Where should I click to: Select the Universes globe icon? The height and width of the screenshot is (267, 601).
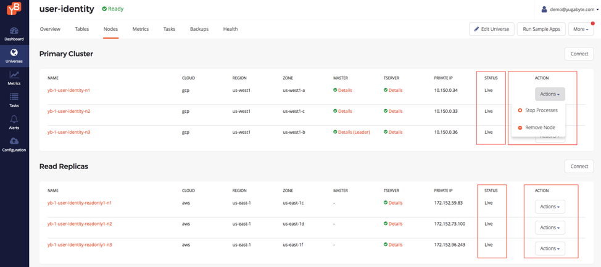point(14,53)
